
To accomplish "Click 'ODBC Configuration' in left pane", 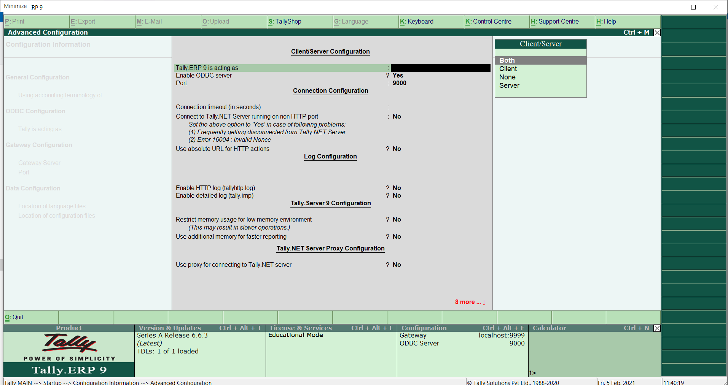I will (35, 111).
